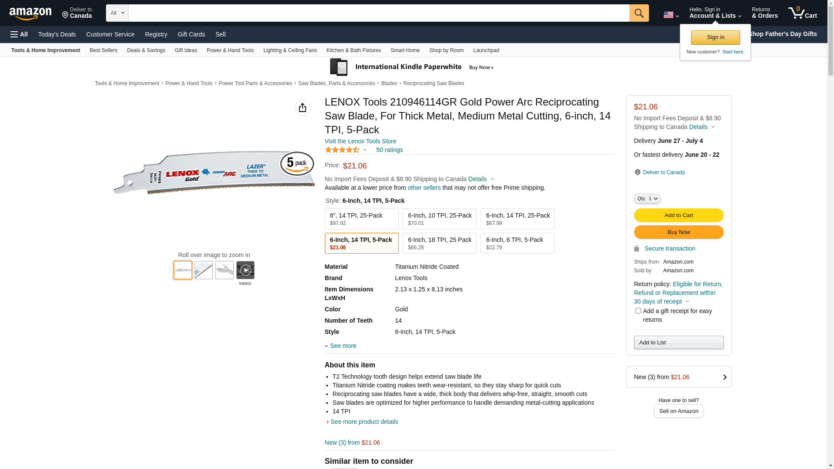Screen dimensions: 834x469
Task: Open Best Sellers subnav tab
Action: point(103,50)
